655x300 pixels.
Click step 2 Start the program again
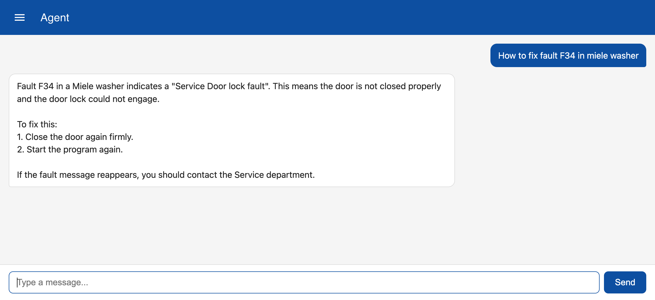tap(70, 149)
